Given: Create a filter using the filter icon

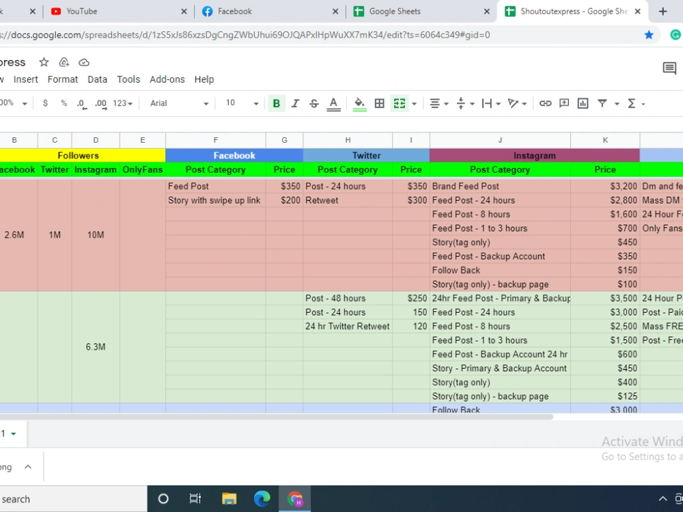Looking at the screenshot, I should (602, 103).
